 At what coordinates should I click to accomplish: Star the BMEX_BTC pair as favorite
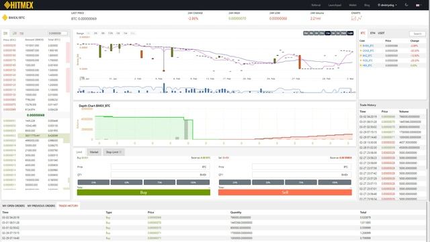click(361, 46)
